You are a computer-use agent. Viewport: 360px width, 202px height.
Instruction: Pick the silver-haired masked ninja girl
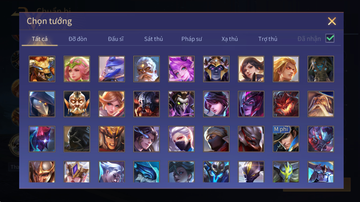click(x=181, y=139)
